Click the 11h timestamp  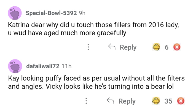tap(66, 66)
